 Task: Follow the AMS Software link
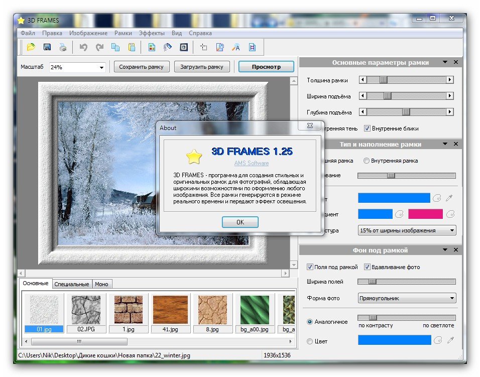pos(251,163)
